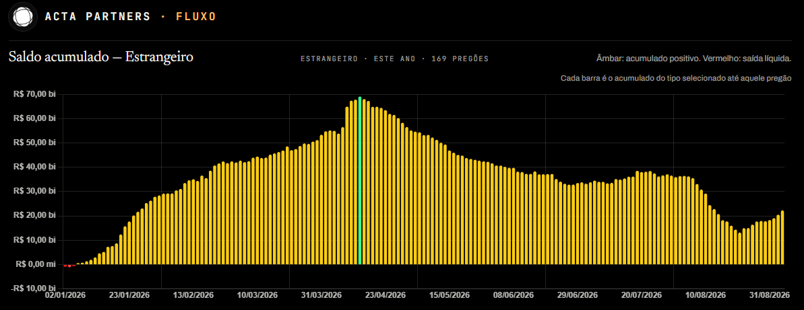Click the last amber bar of the chart

782,237
